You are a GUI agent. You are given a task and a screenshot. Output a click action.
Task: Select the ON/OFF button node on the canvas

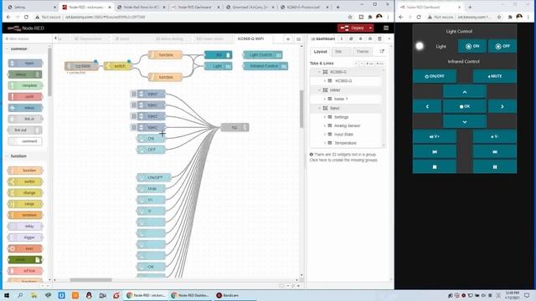pyautogui.click(x=154, y=177)
